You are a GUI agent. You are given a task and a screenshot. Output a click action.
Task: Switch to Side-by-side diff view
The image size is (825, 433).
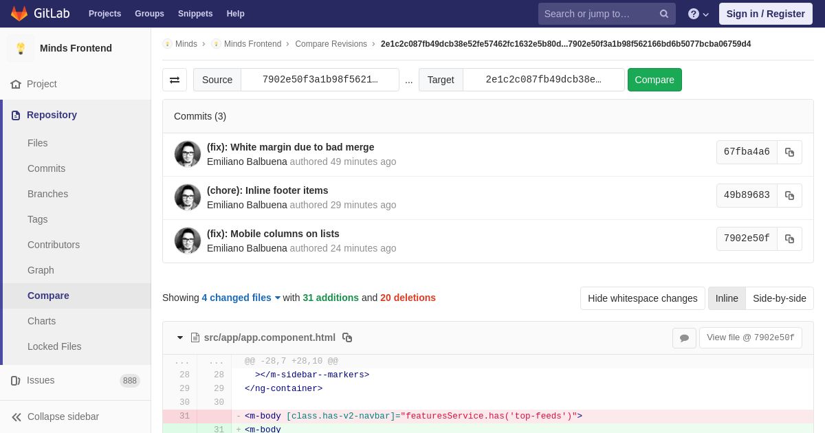(x=780, y=298)
